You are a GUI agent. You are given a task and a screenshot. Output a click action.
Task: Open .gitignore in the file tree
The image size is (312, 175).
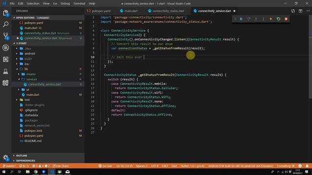[31, 110]
